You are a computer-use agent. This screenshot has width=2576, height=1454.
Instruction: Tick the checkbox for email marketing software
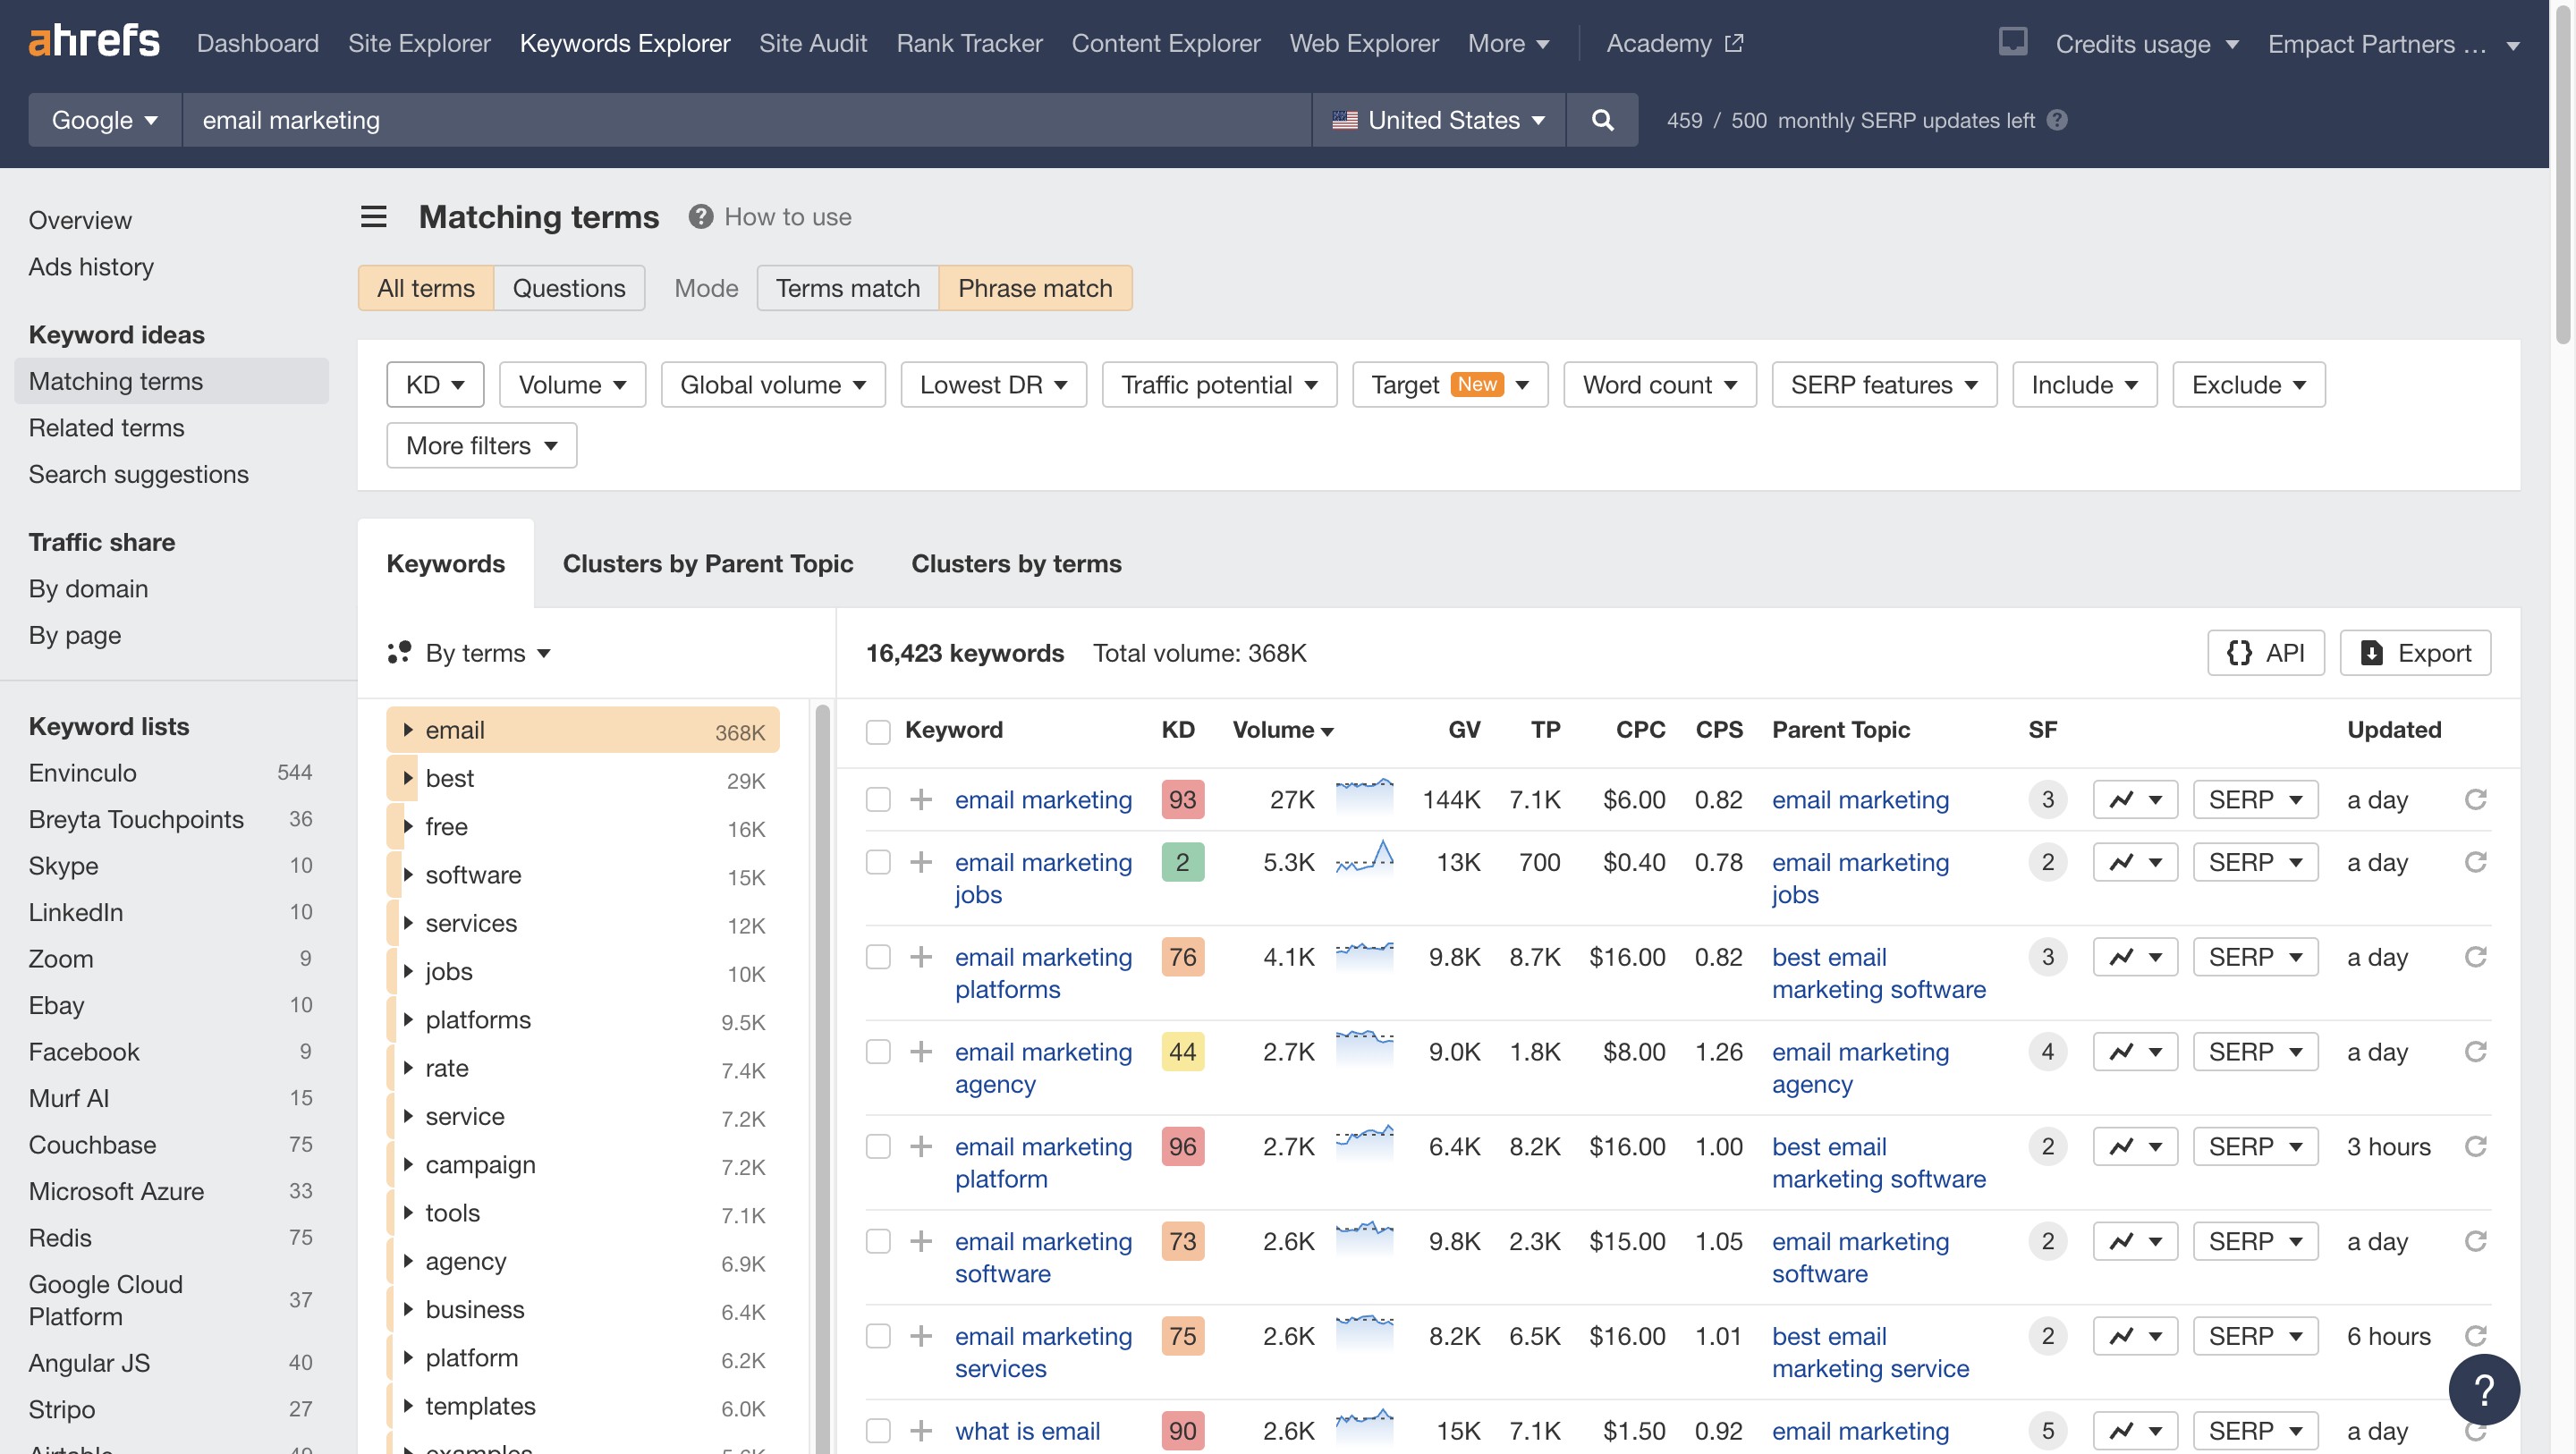[x=878, y=1242]
